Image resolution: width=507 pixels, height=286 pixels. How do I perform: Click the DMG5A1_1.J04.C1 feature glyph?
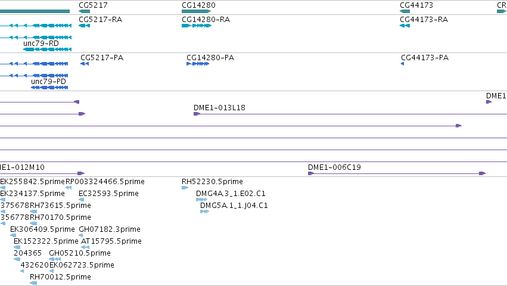205,212
